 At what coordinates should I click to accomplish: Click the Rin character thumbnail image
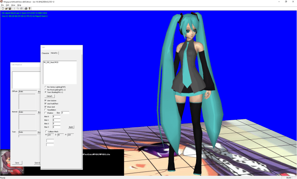tap(12, 162)
